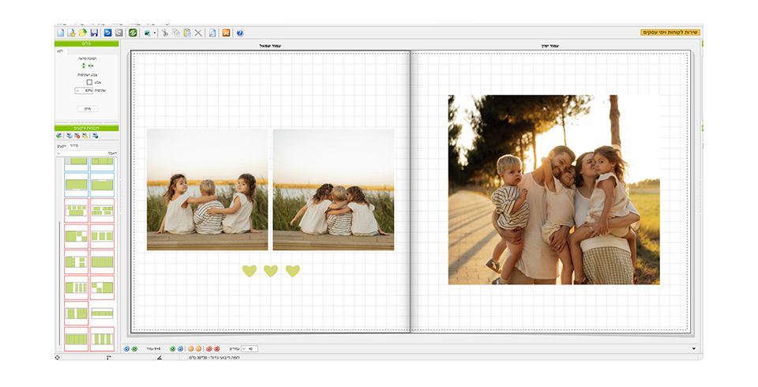Save the album with the floppy disk icon
The width and height of the screenshot is (758, 387).
tap(94, 33)
